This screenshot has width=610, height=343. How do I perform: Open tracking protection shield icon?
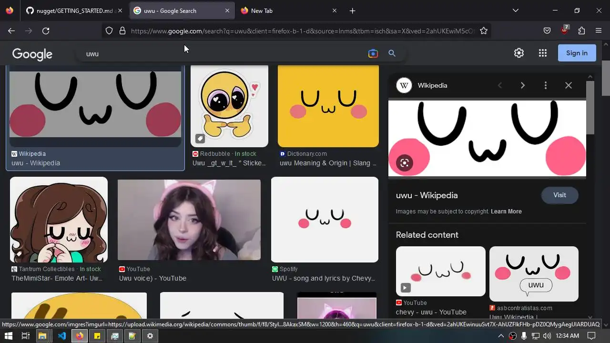pyautogui.click(x=109, y=30)
